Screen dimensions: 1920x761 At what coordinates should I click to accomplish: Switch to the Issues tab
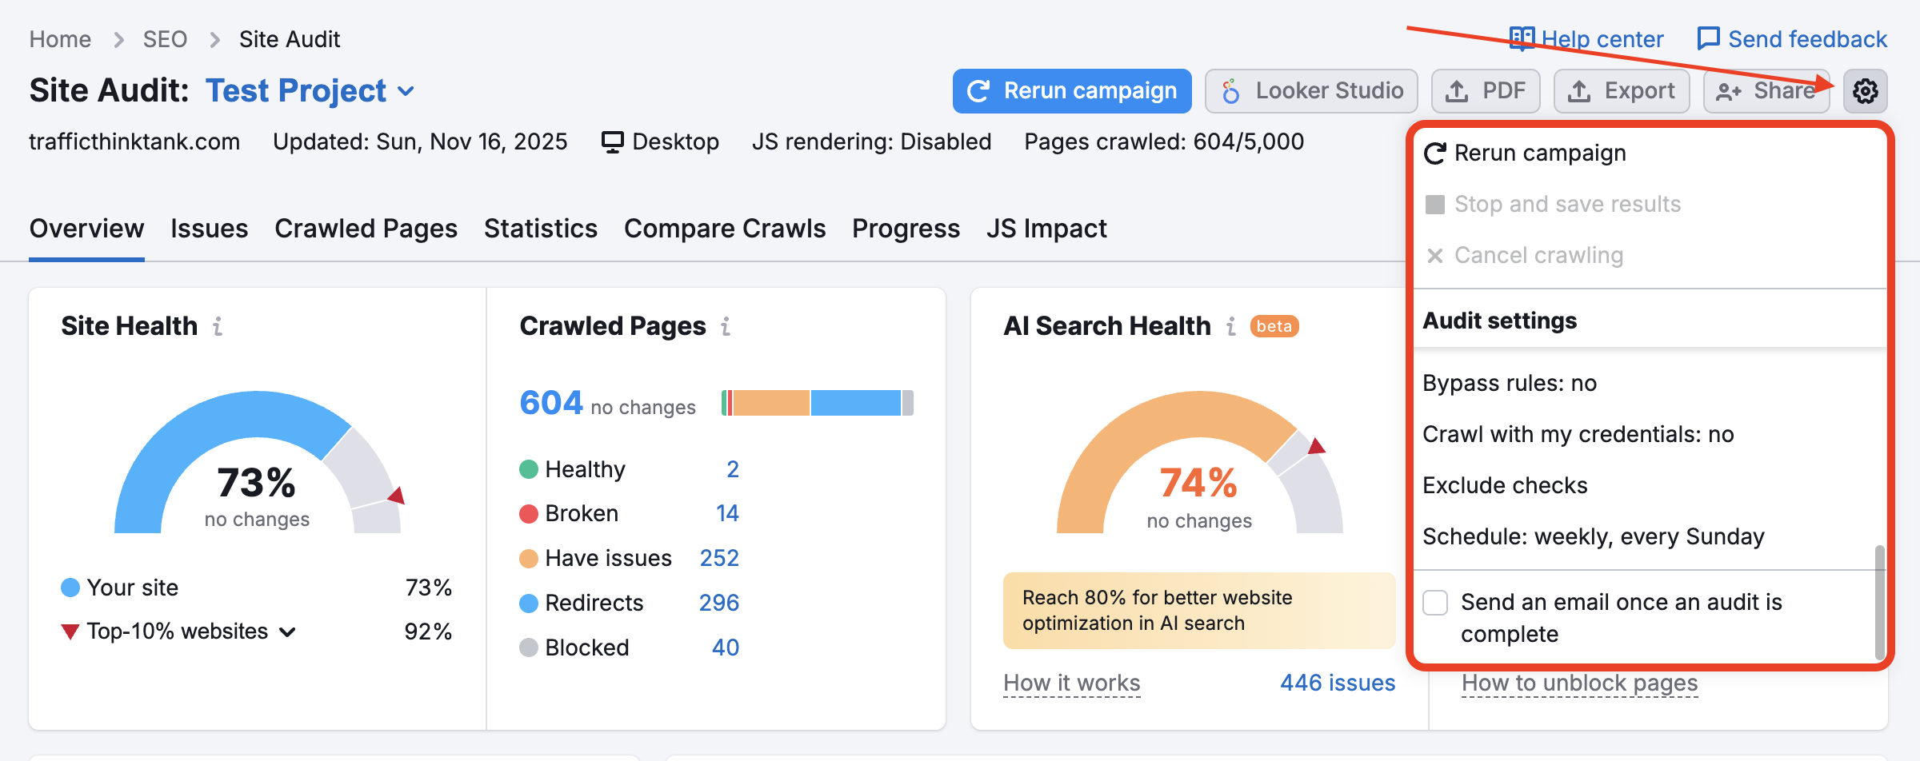click(209, 229)
